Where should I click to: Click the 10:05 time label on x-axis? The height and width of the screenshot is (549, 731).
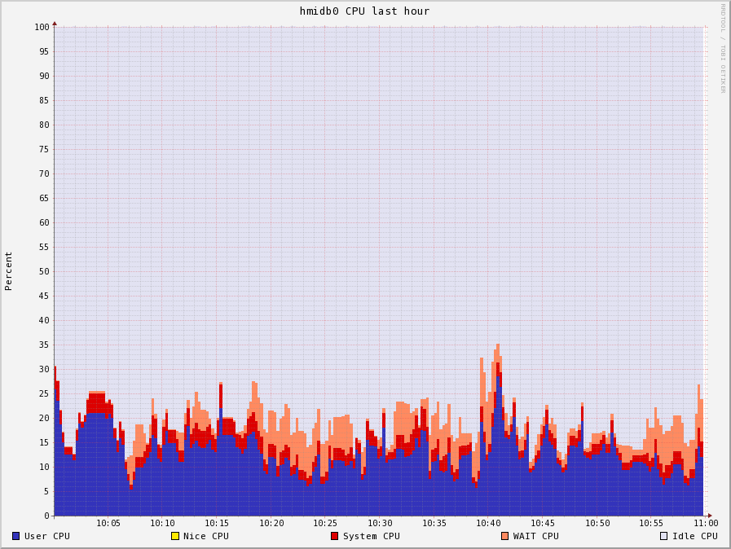point(108,523)
